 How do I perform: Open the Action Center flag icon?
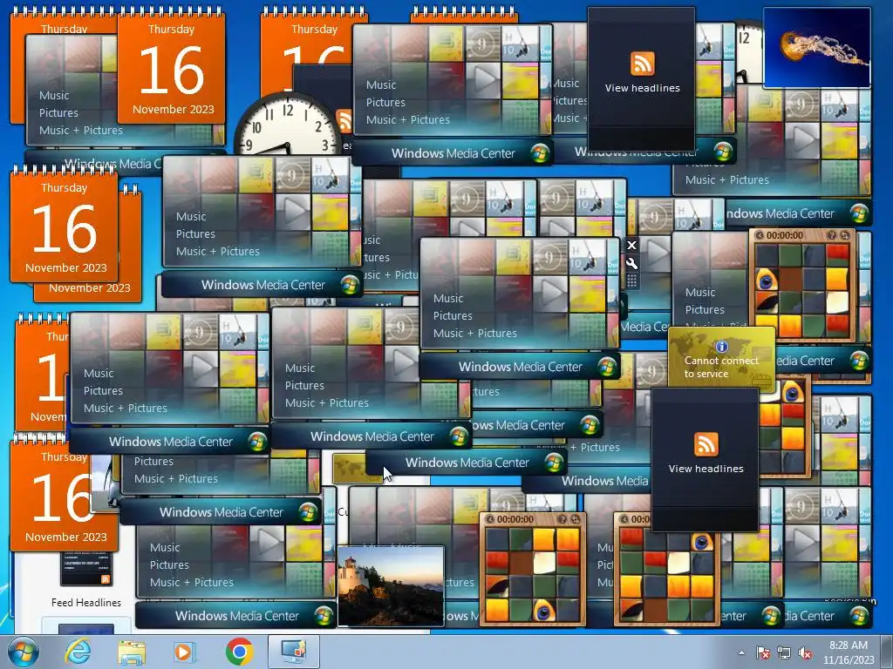[x=763, y=652]
